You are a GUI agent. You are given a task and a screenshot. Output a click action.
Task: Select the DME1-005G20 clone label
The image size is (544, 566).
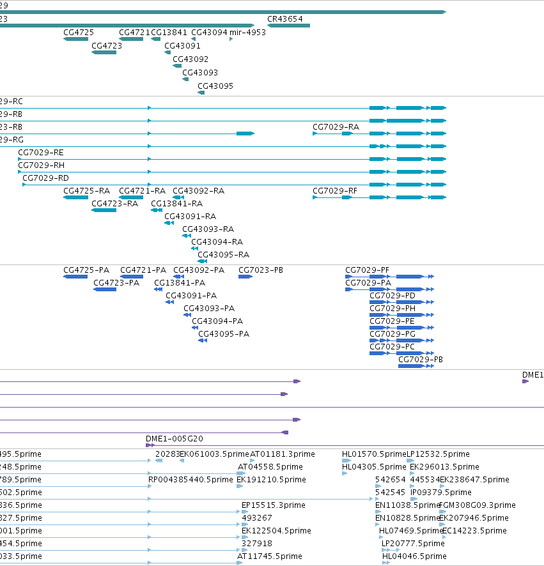point(174,439)
